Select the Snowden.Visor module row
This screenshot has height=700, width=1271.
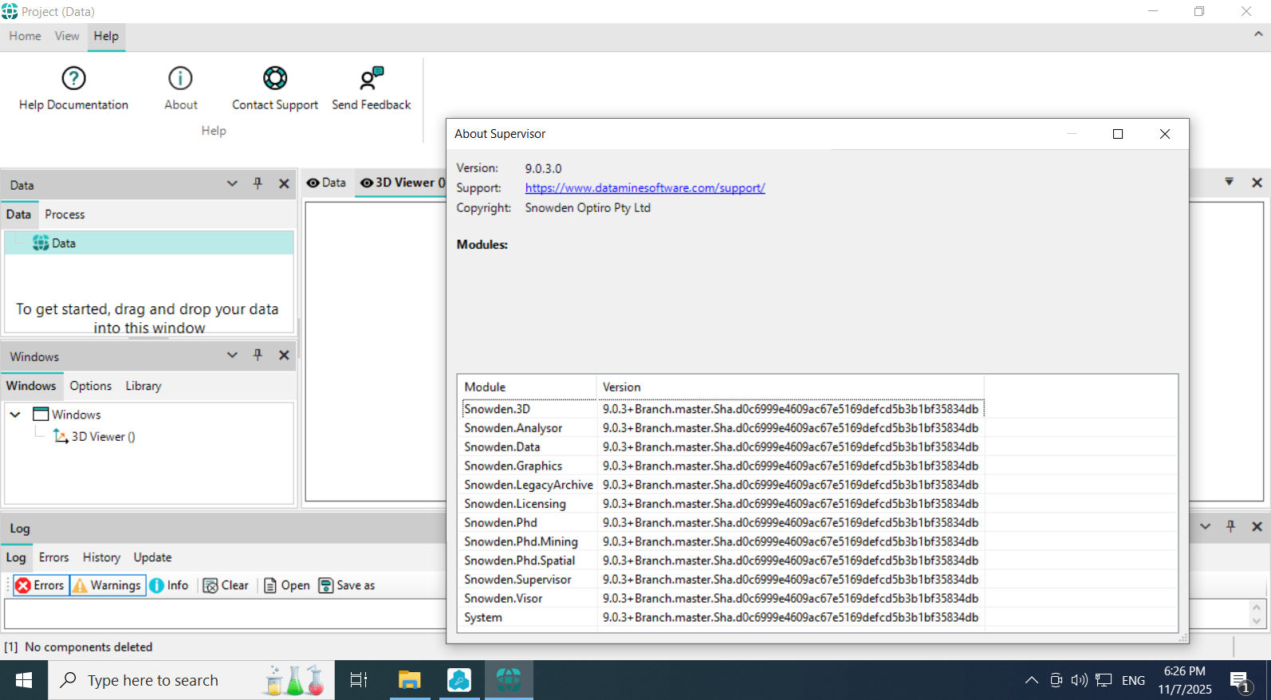pos(723,598)
